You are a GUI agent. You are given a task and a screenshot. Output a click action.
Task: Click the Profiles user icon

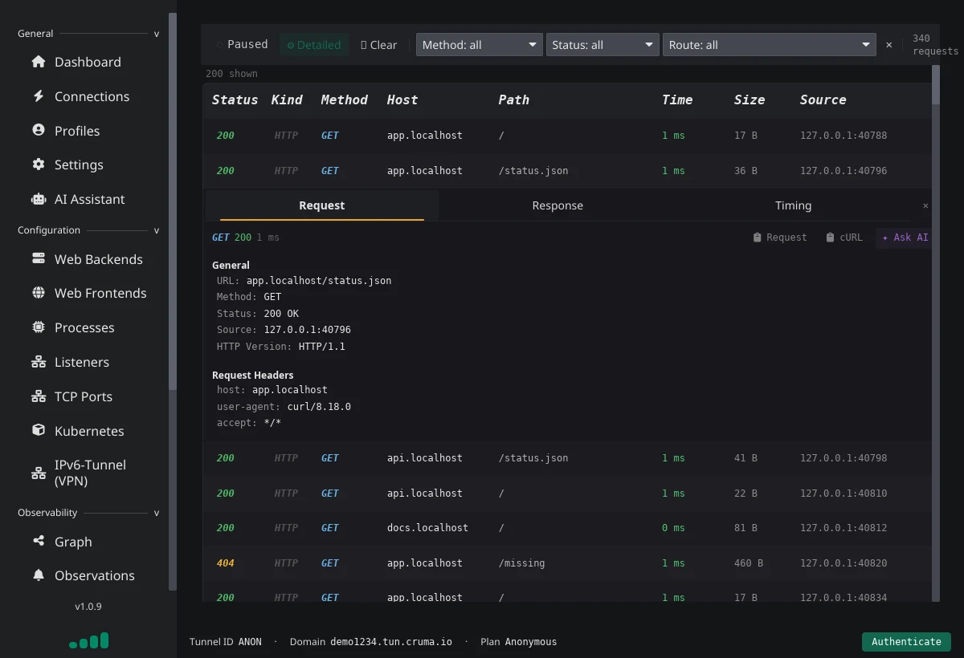(x=39, y=130)
